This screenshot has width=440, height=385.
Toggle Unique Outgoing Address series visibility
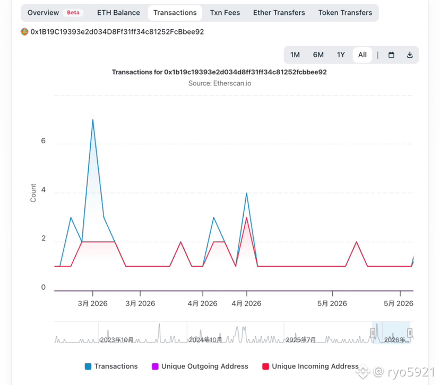200,366
